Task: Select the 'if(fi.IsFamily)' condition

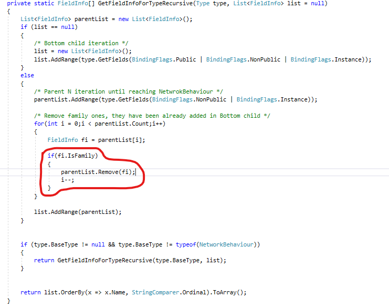Action: (72, 156)
